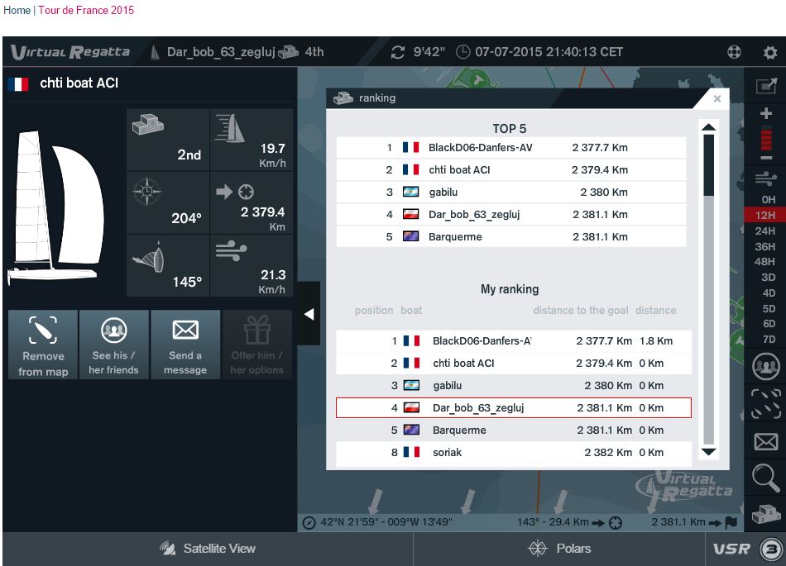Open the fullscreen/expand map icon
Image resolution: width=786 pixels, height=566 pixels.
[766, 86]
